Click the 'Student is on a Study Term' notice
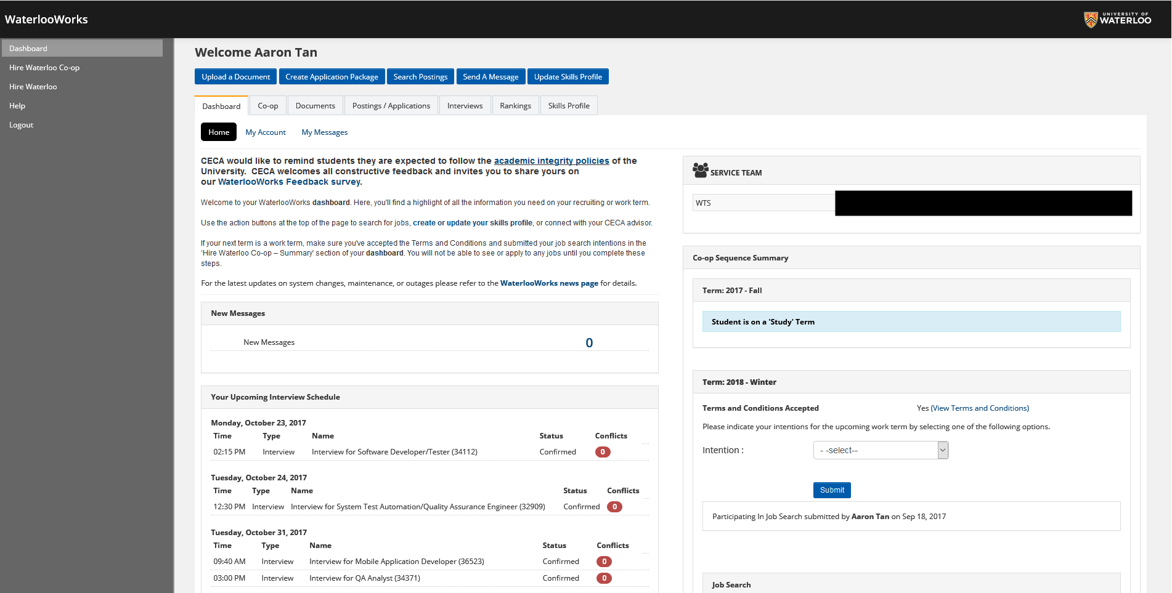Image resolution: width=1172 pixels, height=593 pixels. click(x=911, y=321)
